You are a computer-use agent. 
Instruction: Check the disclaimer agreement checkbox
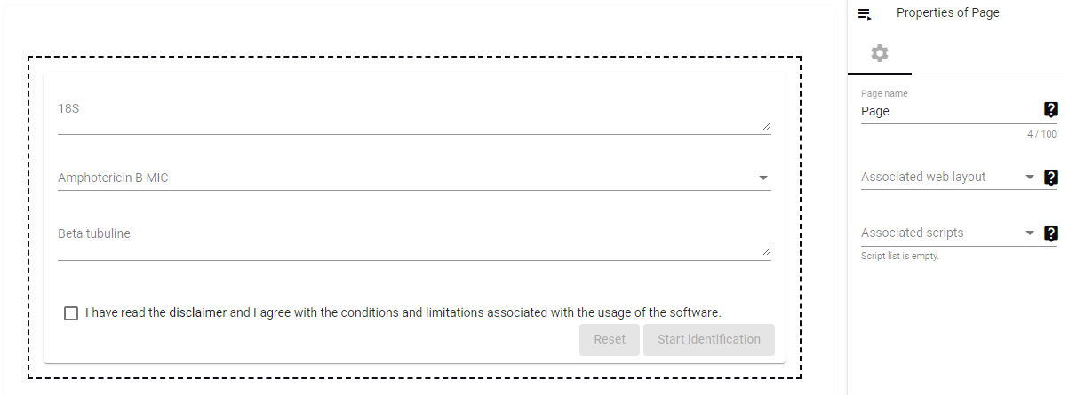pos(71,313)
